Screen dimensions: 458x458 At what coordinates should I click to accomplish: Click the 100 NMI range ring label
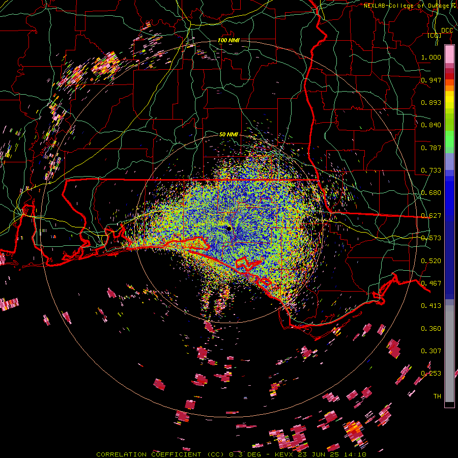pos(228,40)
